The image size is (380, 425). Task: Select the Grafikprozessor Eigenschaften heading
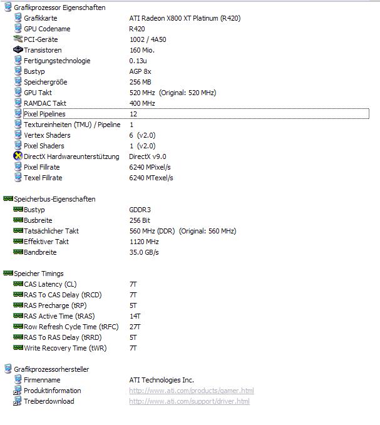[59, 8]
